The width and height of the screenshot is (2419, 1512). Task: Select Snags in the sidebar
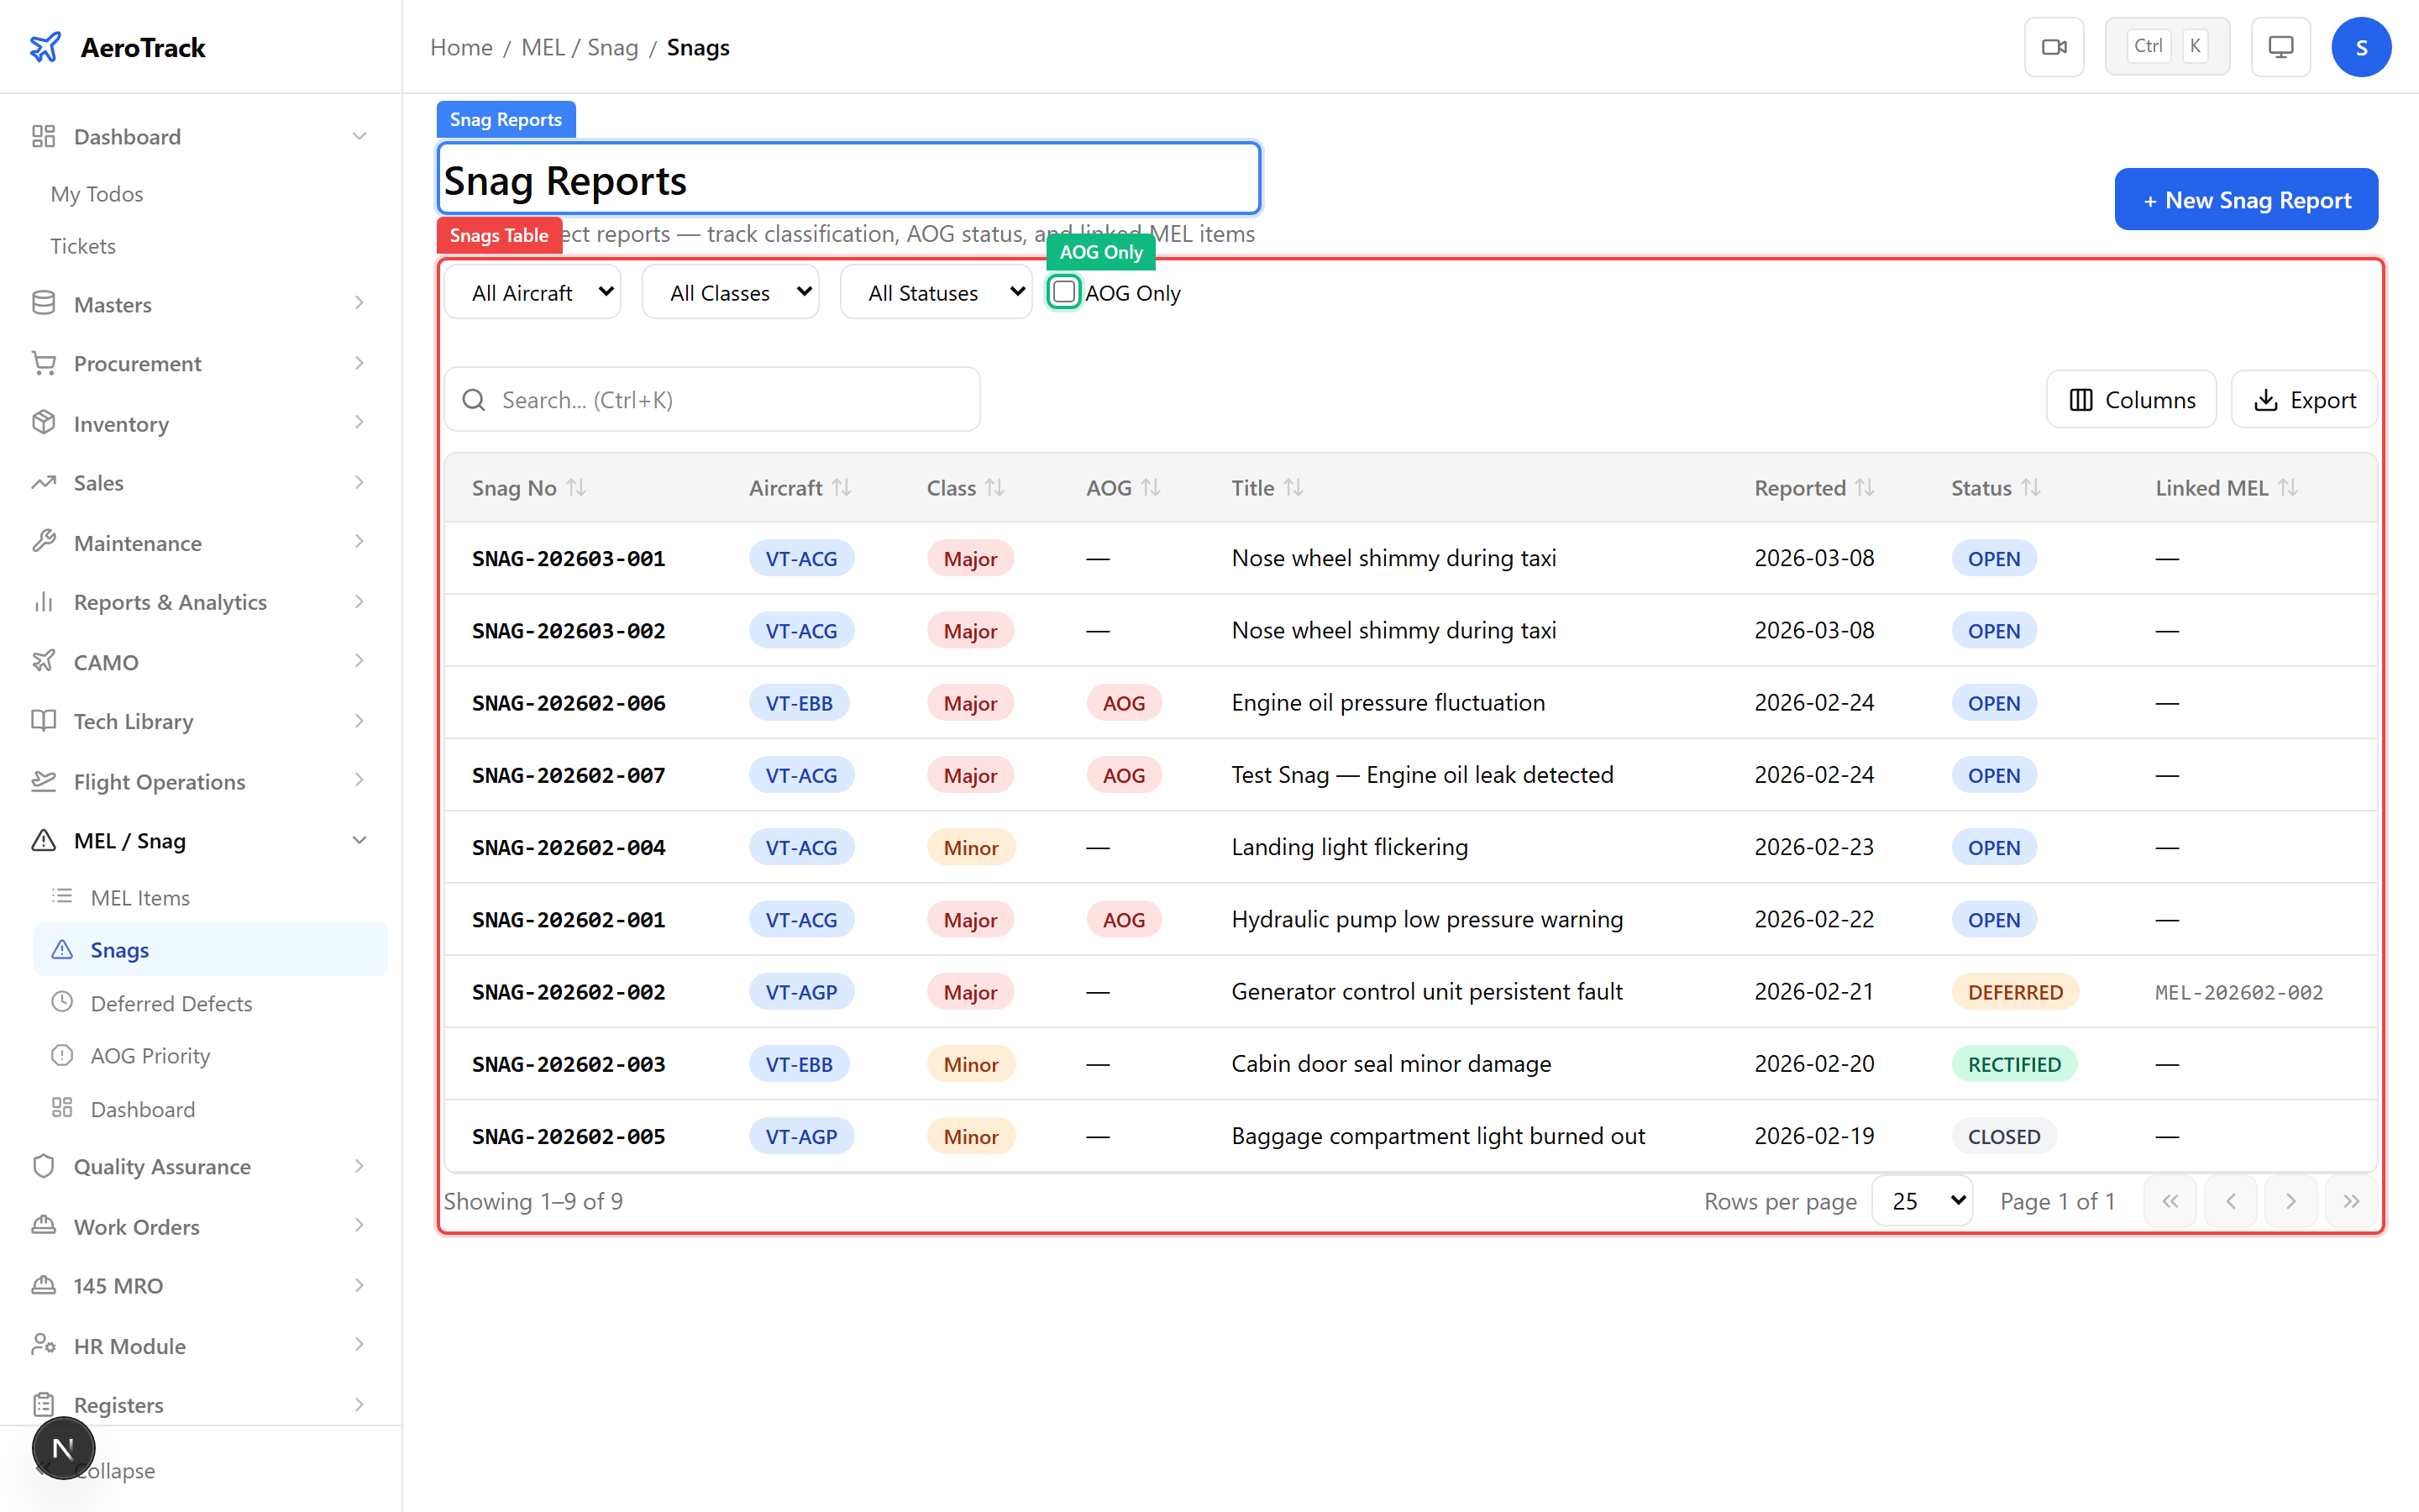(x=120, y=949)
